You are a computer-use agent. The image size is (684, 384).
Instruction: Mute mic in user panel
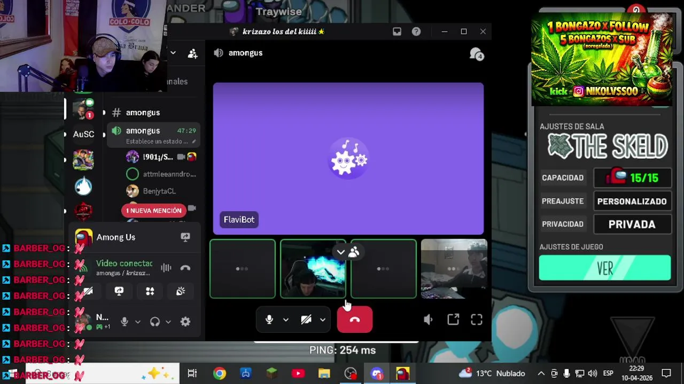click(124, 322)
